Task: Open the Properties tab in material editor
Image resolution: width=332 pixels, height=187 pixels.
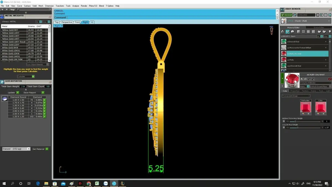Action: (x=295, y=91)
